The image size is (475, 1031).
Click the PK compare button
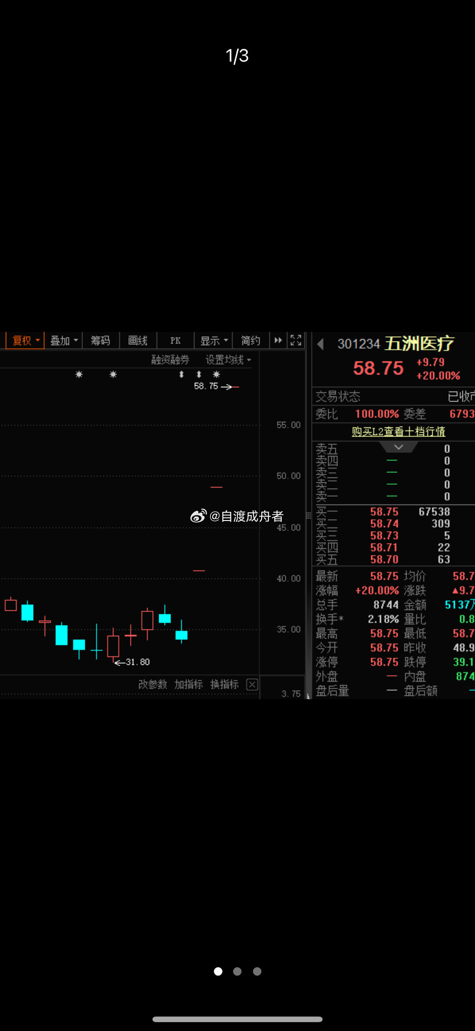(x=175, y=340)
